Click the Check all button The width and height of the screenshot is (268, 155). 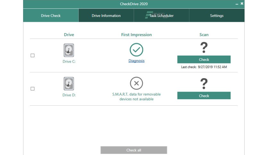click(134, 150)
